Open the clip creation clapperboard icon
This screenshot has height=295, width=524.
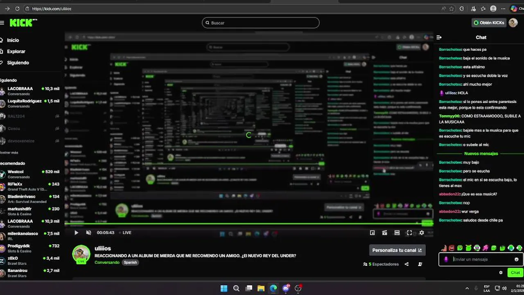[x=384, y=233]
